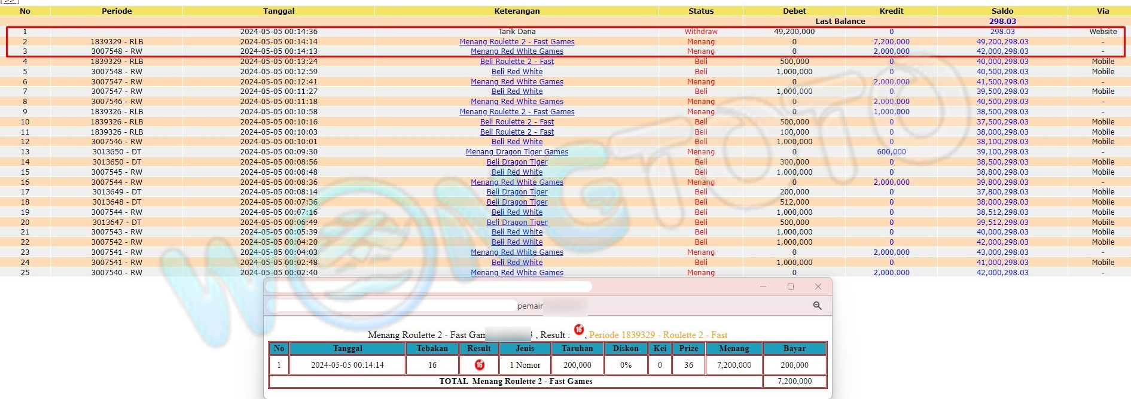Click the magnifier zoom icon in popup bar
This screenshot has width=1131, height=399.
point(817,306)
